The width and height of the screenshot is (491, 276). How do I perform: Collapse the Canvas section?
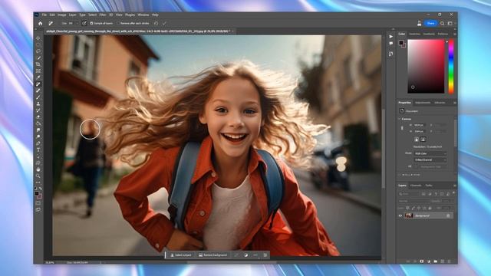[399, 119]
